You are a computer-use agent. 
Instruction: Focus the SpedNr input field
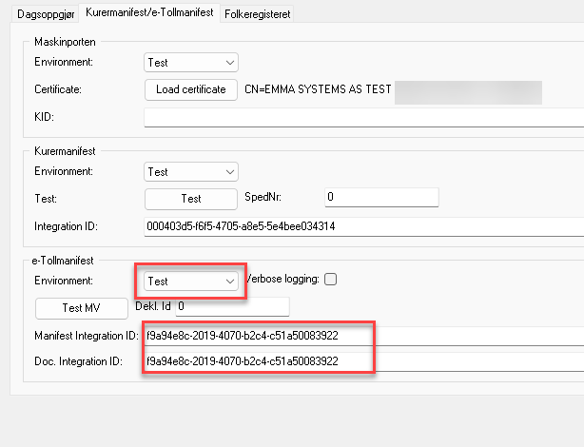[380, 198]
